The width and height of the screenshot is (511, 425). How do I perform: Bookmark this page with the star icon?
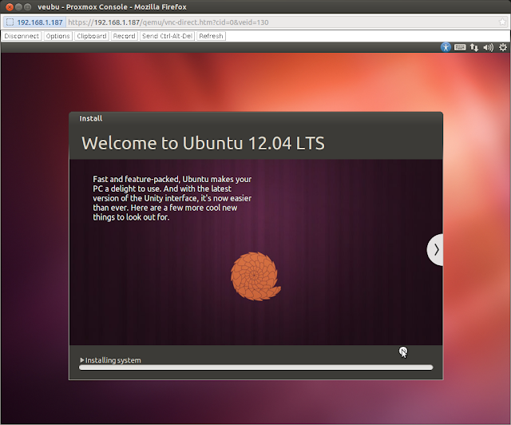tap(502, 22)
